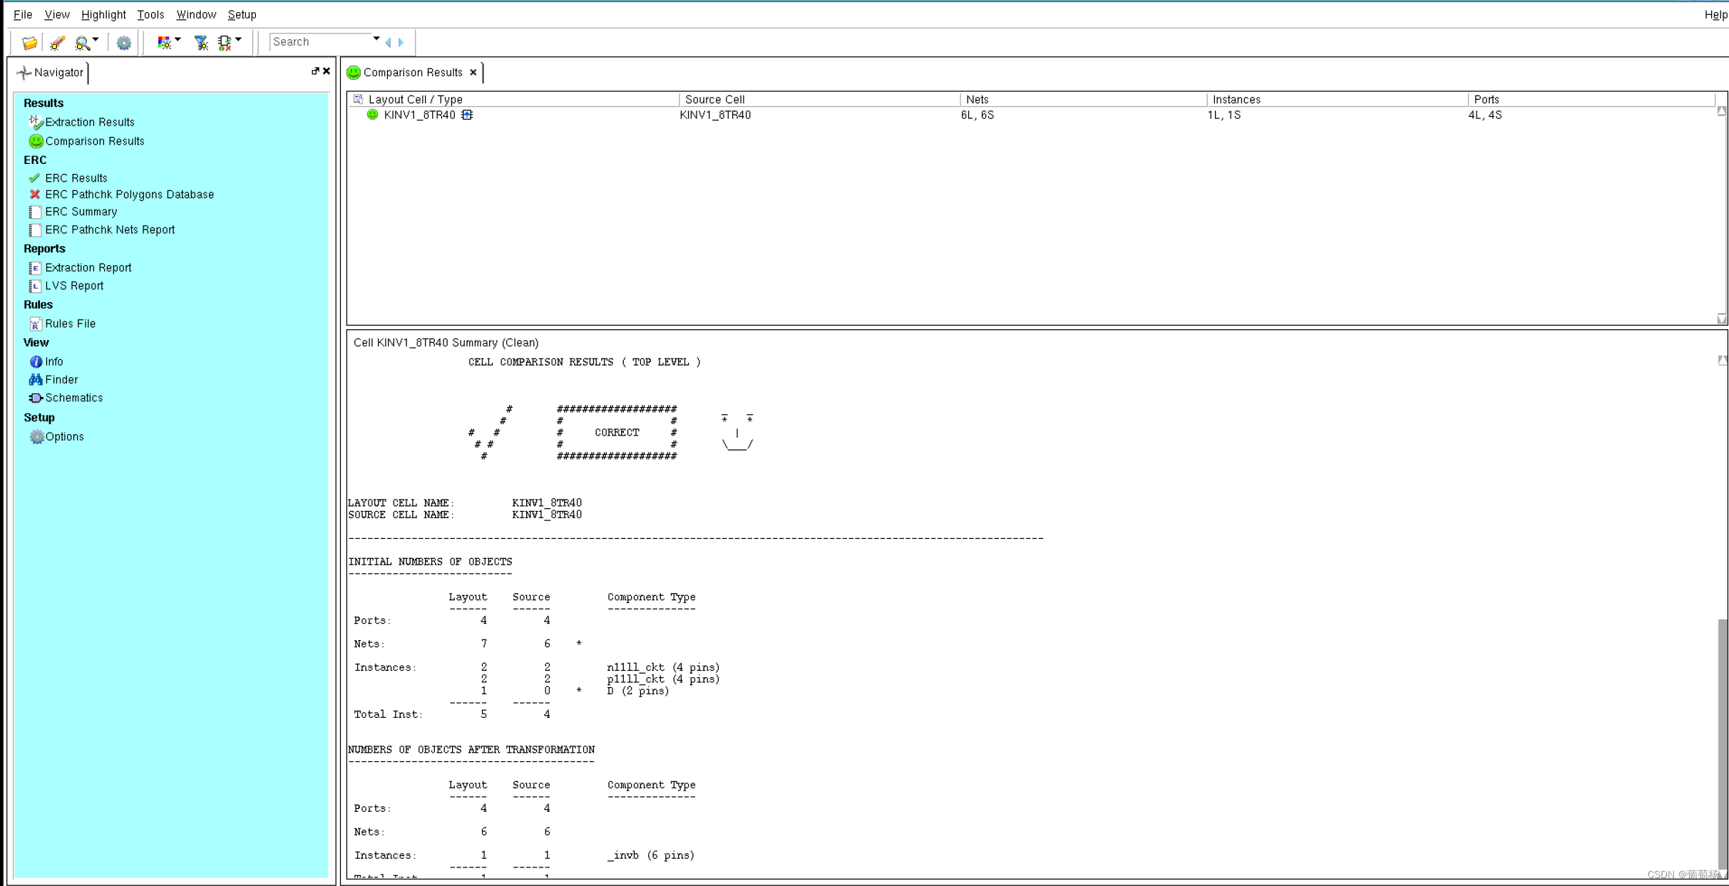Click the device check toolbar icon

pyautogui.click(x=225, y=43)
